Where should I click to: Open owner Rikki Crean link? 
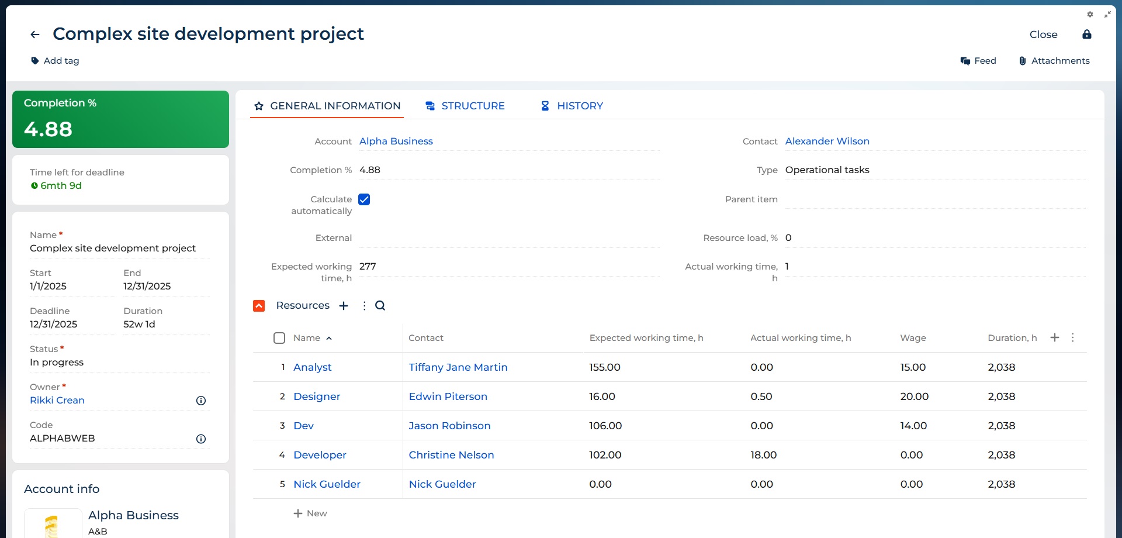(57, 401)
